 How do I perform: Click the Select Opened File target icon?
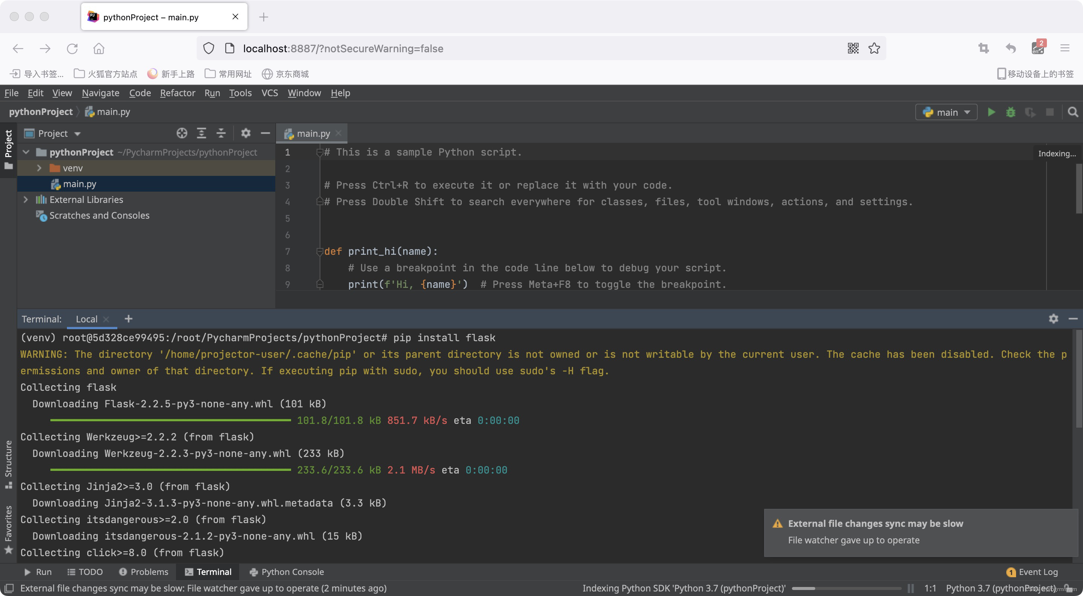tap(182, 133)
